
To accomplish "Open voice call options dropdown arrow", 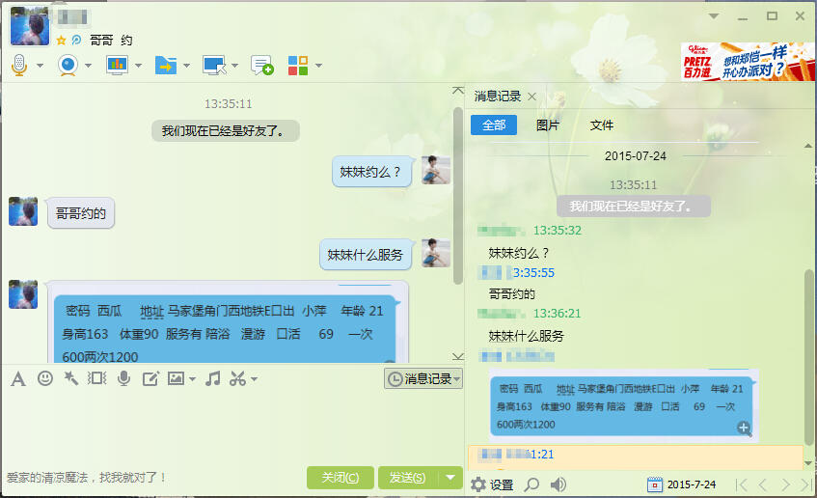I will [x=40, y=66].
